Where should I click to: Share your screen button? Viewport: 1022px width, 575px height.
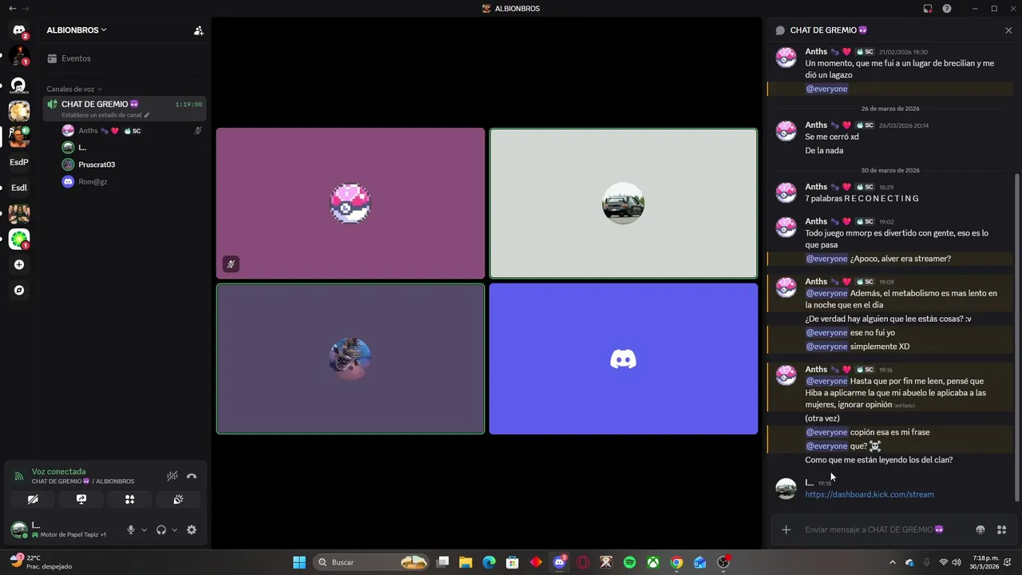point(81,499)
